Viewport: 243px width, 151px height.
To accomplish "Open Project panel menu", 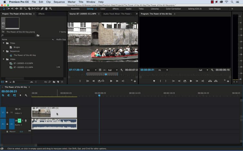I will [x=34, y=14].
